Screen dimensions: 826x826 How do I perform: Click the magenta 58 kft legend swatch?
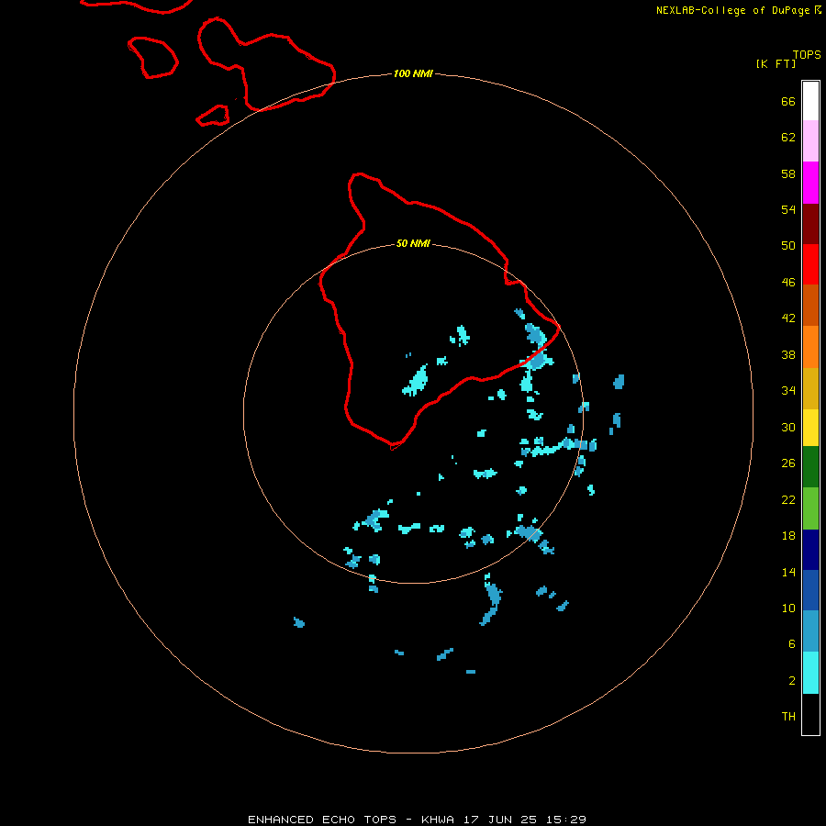click(810, 183)
